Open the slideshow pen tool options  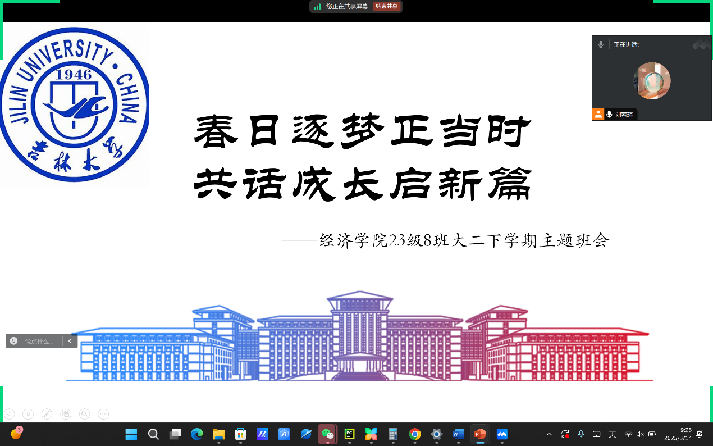pos(47,415)
